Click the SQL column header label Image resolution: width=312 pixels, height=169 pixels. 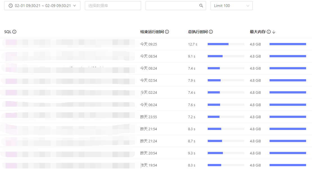pyautogui.click(x=8, y=32)
